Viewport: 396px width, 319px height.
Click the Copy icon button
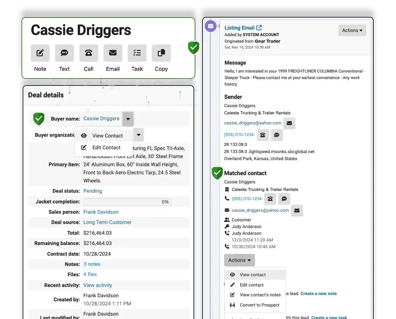pos(161,53)
